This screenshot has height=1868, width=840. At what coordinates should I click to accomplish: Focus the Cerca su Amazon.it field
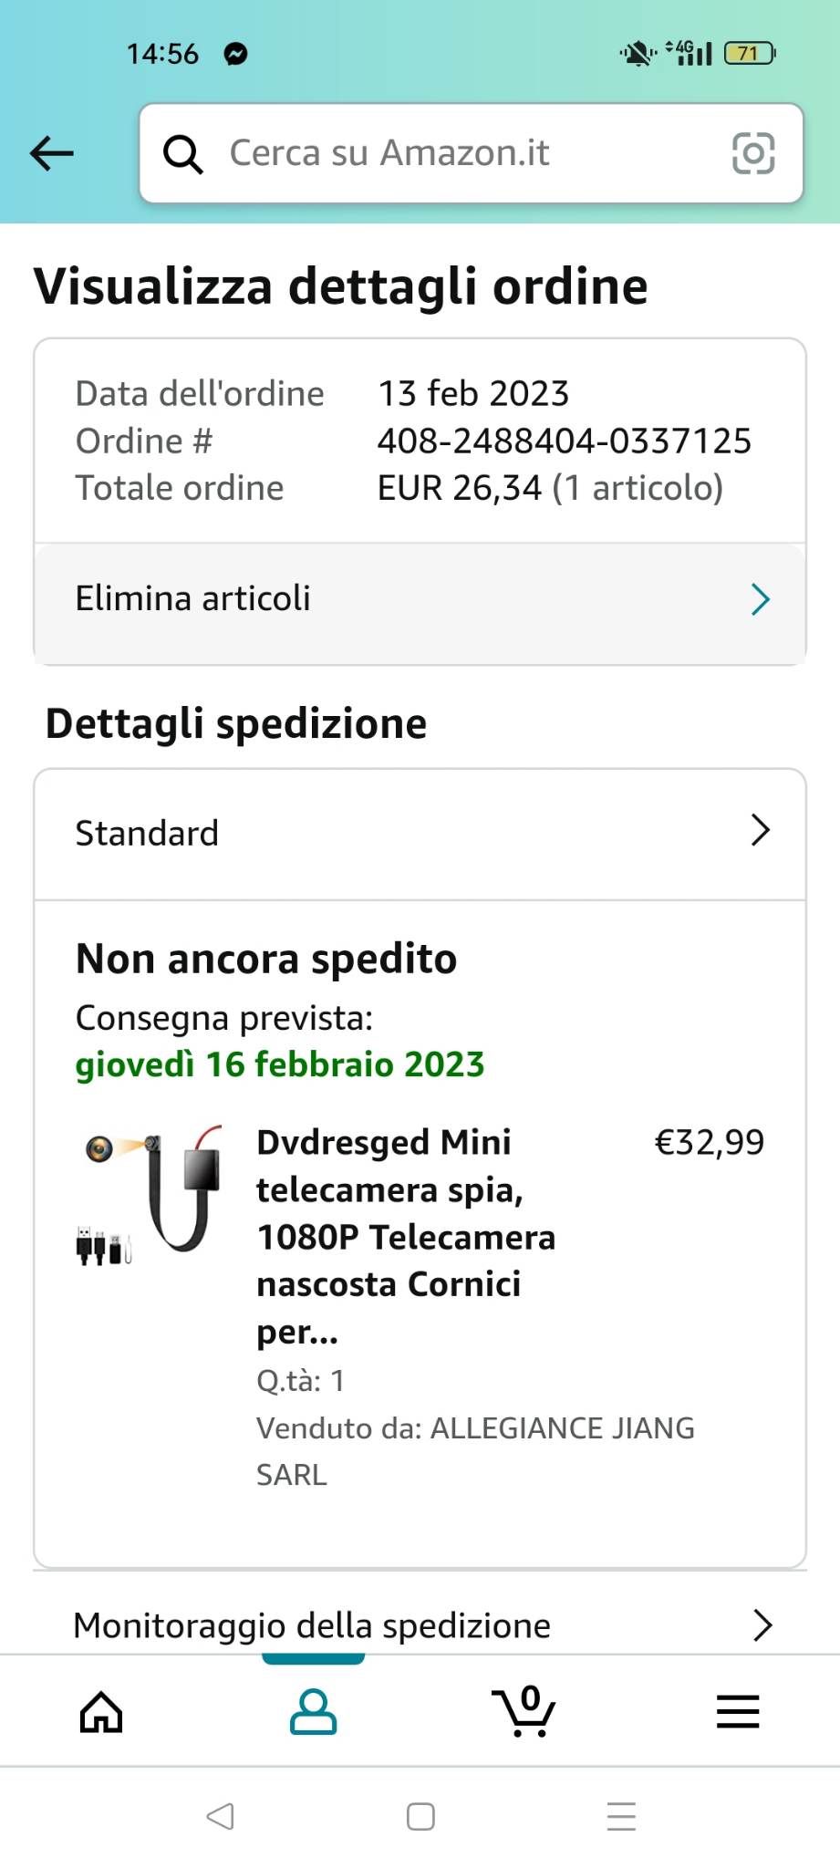pyautogui.click(x=456, y=153)
